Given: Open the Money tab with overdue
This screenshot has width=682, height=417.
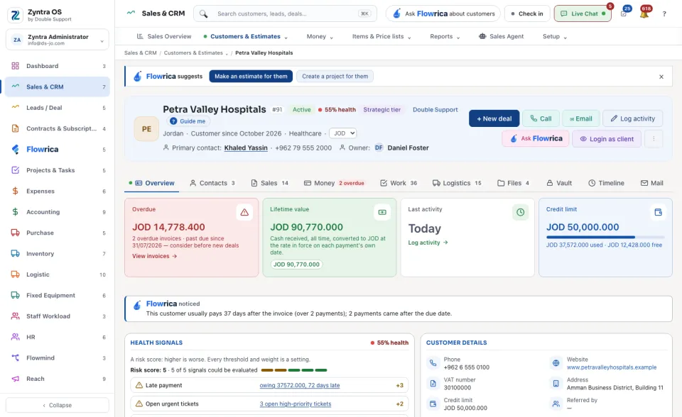Looking at the screenshot, I should [x=334, y=183].
